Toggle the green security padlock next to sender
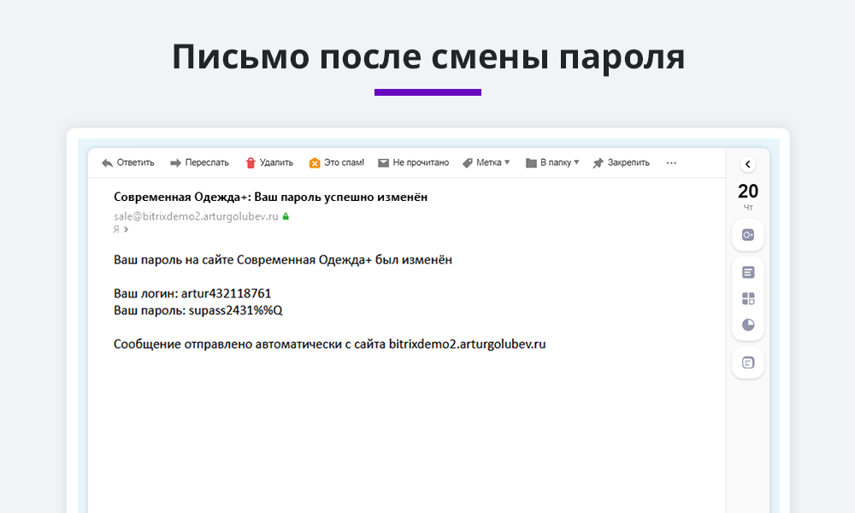This screenshot has height=513, width=855. pyautogui.click(x=286, y=216)
